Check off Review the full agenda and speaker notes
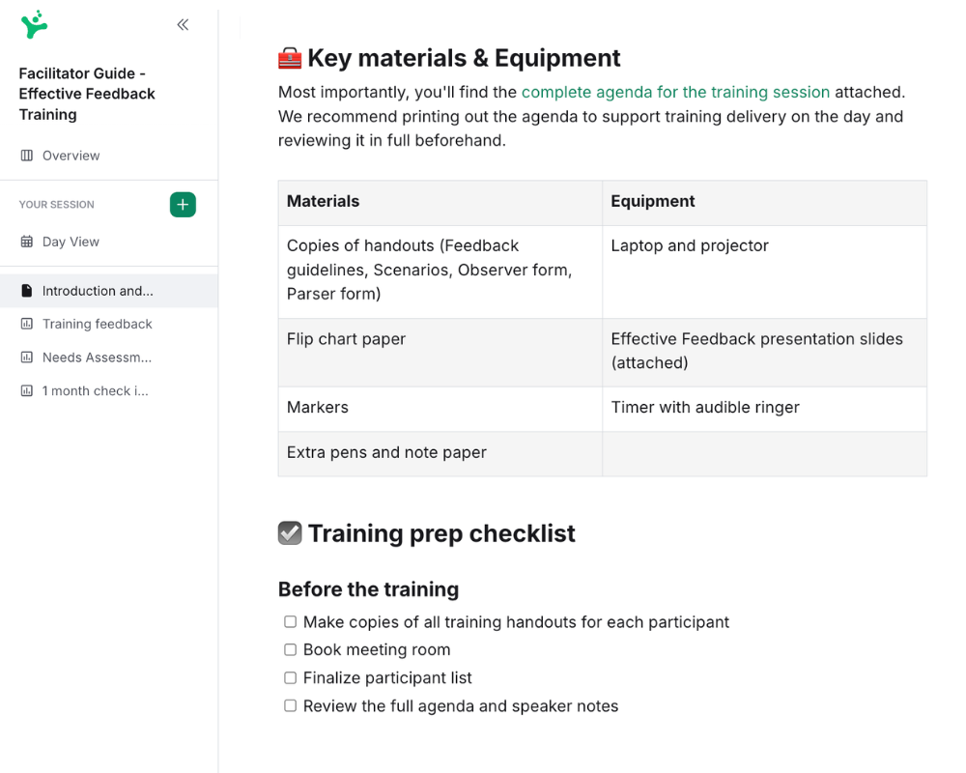 tap(290, 706)
